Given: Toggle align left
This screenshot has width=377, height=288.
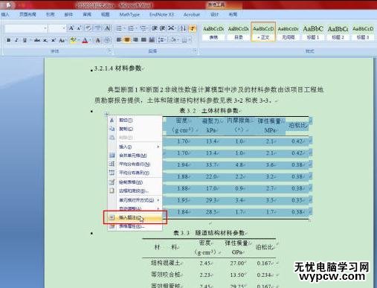Looking at the screenshot, I should click(x=119, y=39).
